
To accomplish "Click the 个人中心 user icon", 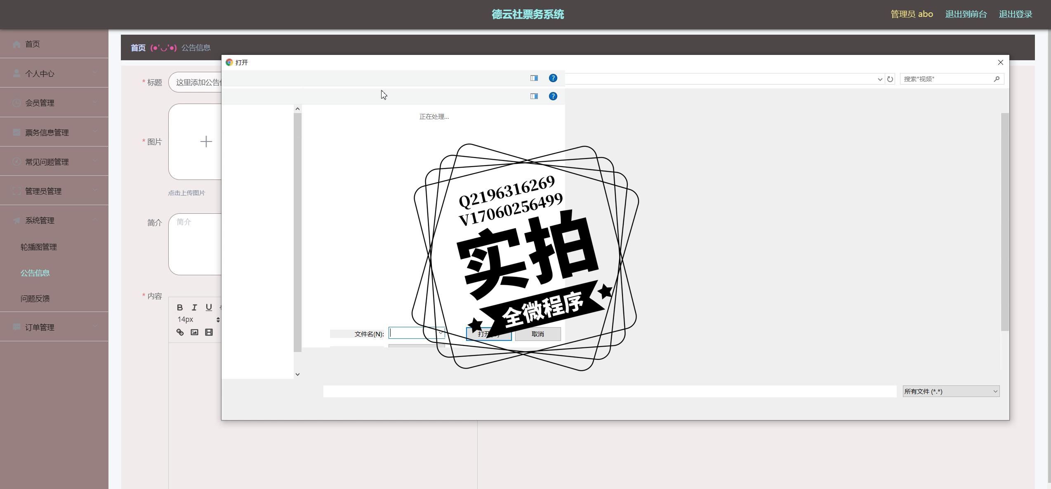I will (16, 73).
